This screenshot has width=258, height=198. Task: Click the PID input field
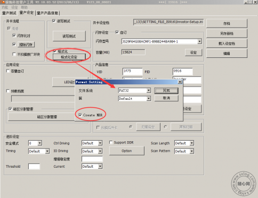coord(183,71)
